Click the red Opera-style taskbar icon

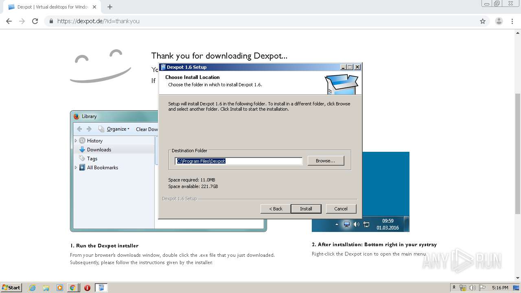pyautogui.click(x=87, y=288)
